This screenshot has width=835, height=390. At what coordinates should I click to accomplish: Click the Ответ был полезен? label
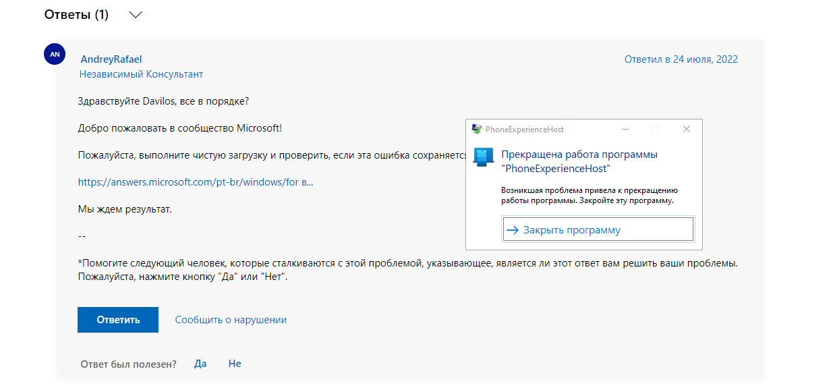(x=128, y=364)
